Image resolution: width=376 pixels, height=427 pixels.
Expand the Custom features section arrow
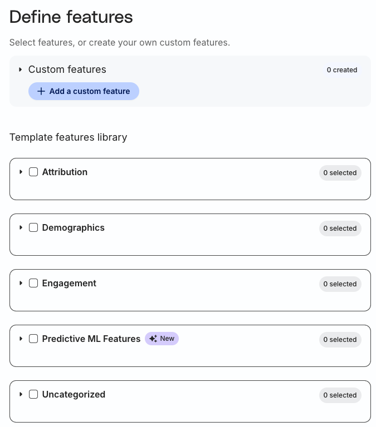[20, 69]
